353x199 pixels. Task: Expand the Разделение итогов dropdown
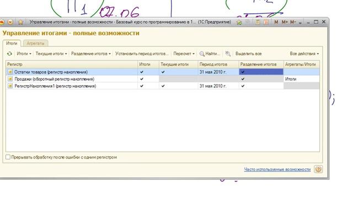pyautogui.click(x=91, y=54)
